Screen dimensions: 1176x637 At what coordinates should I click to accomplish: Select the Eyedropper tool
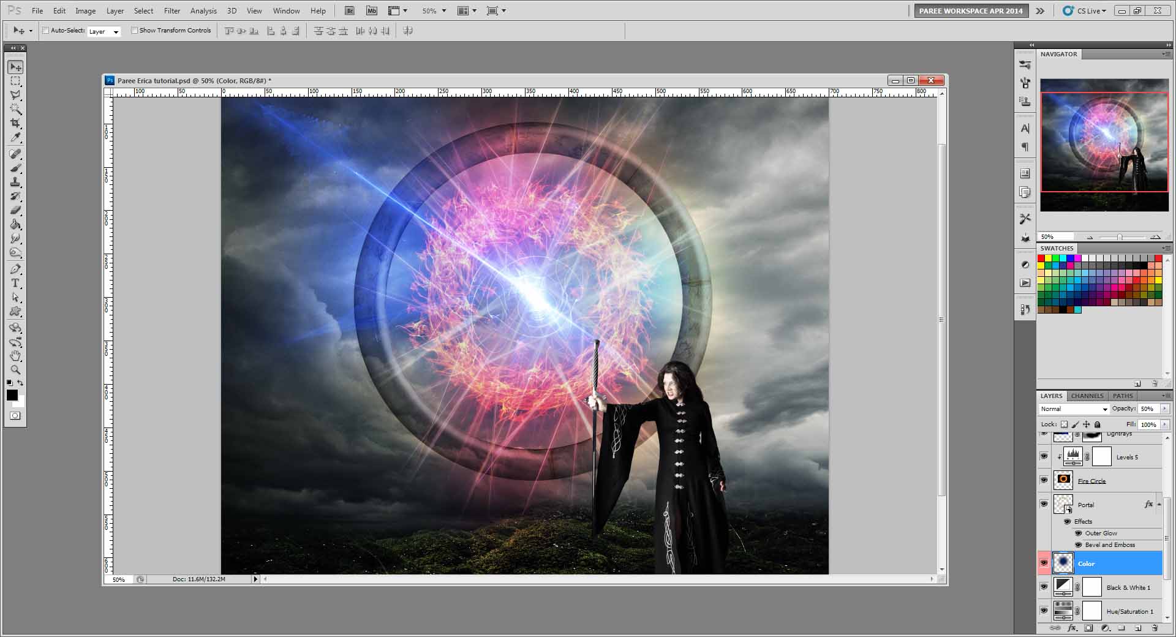15,138
